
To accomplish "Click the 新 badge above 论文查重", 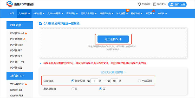I will coord(128,10).
